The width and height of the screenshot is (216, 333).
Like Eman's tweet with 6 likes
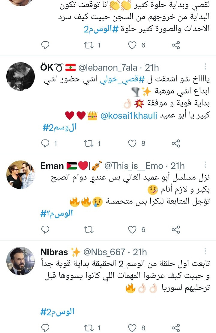(132, 230)
